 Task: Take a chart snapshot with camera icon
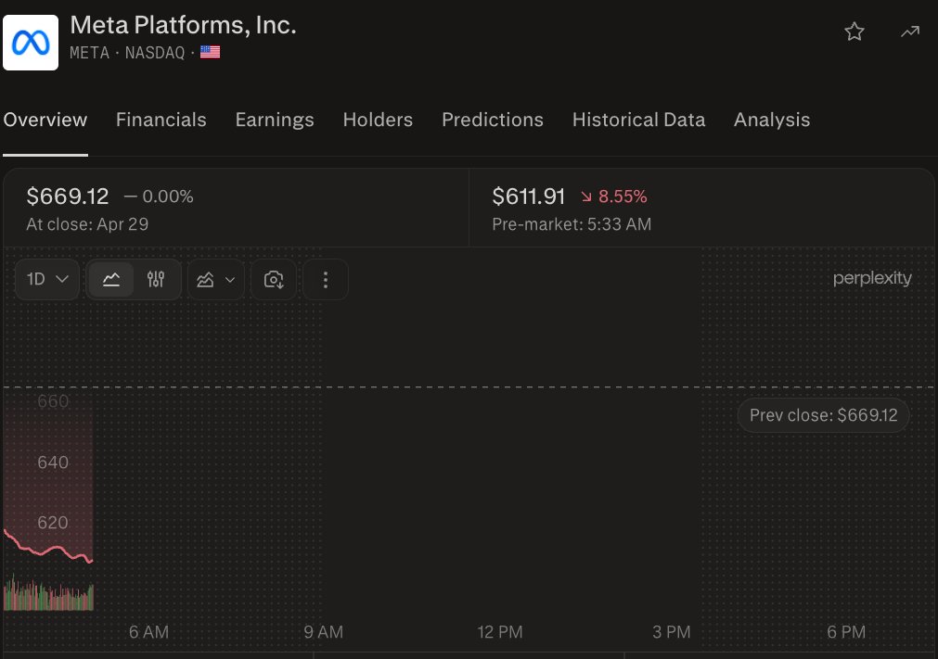(274, 279)
